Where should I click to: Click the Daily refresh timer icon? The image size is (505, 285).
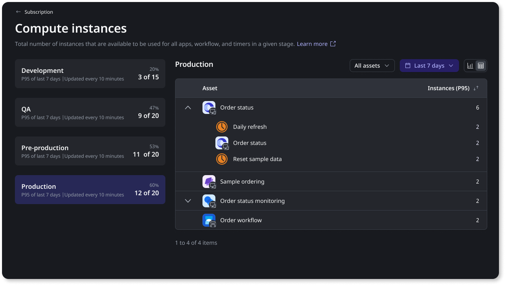pyautogui.click(x=222, y=127)
